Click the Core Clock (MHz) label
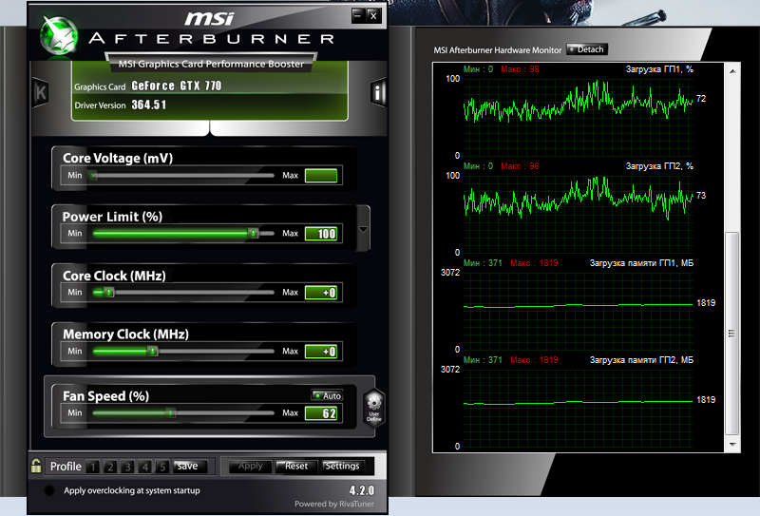The image size is (760, 516). click(114, 276)
